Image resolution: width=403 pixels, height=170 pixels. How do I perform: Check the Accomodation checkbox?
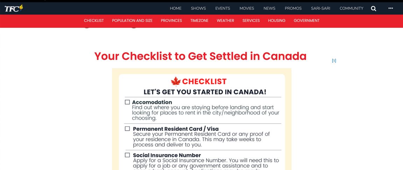(127, 102)
